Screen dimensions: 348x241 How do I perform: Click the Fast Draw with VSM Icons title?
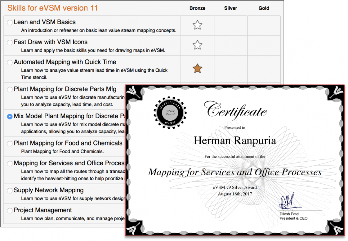click(x=51, y=42)
